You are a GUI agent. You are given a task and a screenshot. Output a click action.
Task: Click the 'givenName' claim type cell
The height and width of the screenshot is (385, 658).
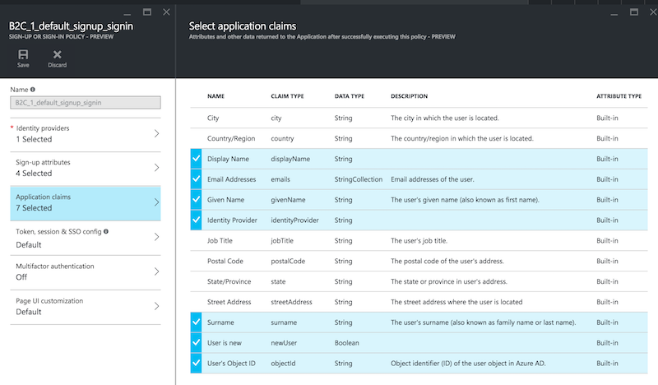coord(288,199)
